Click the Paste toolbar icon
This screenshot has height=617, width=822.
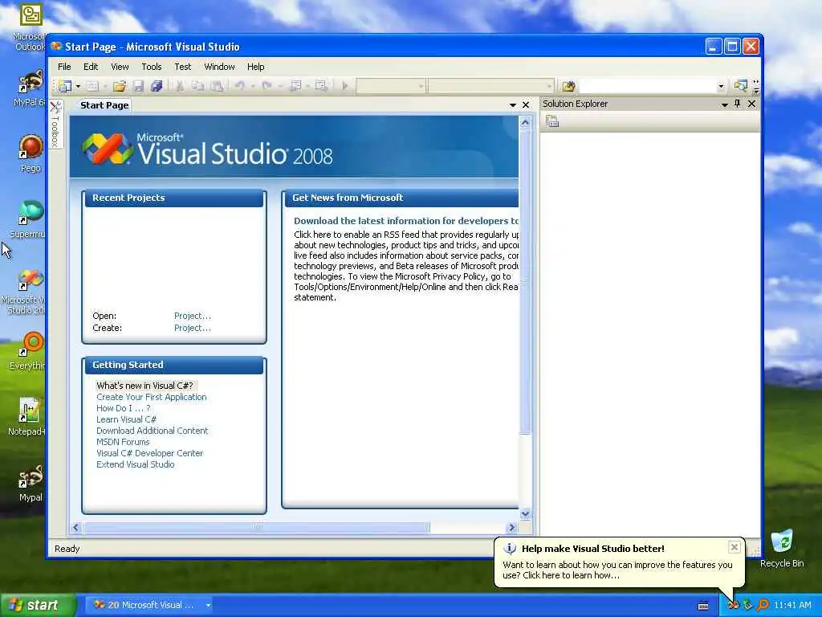point(217,86)
